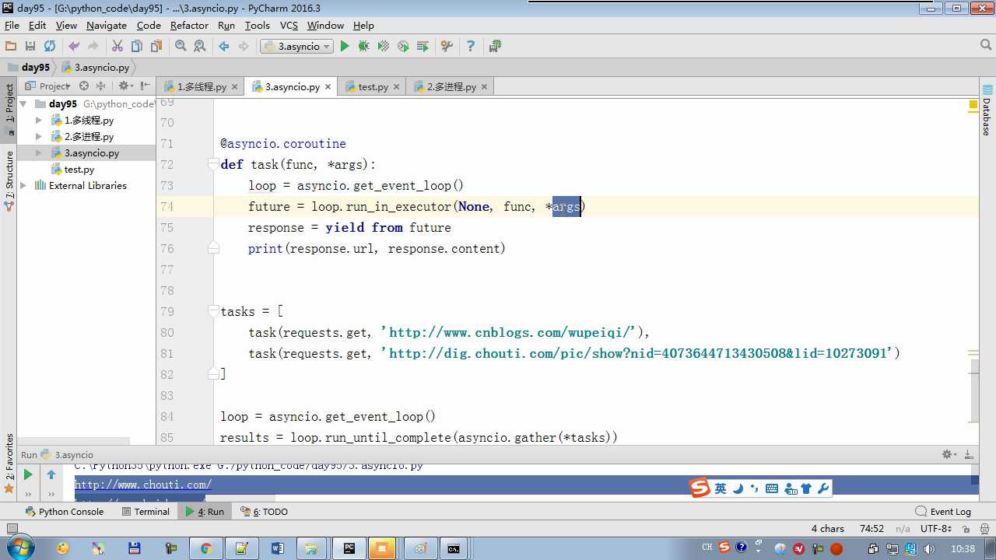Image resolution: width=996 pixels, height=560 pixels.
Task: Open the Event Log
Action: [943, 511]
